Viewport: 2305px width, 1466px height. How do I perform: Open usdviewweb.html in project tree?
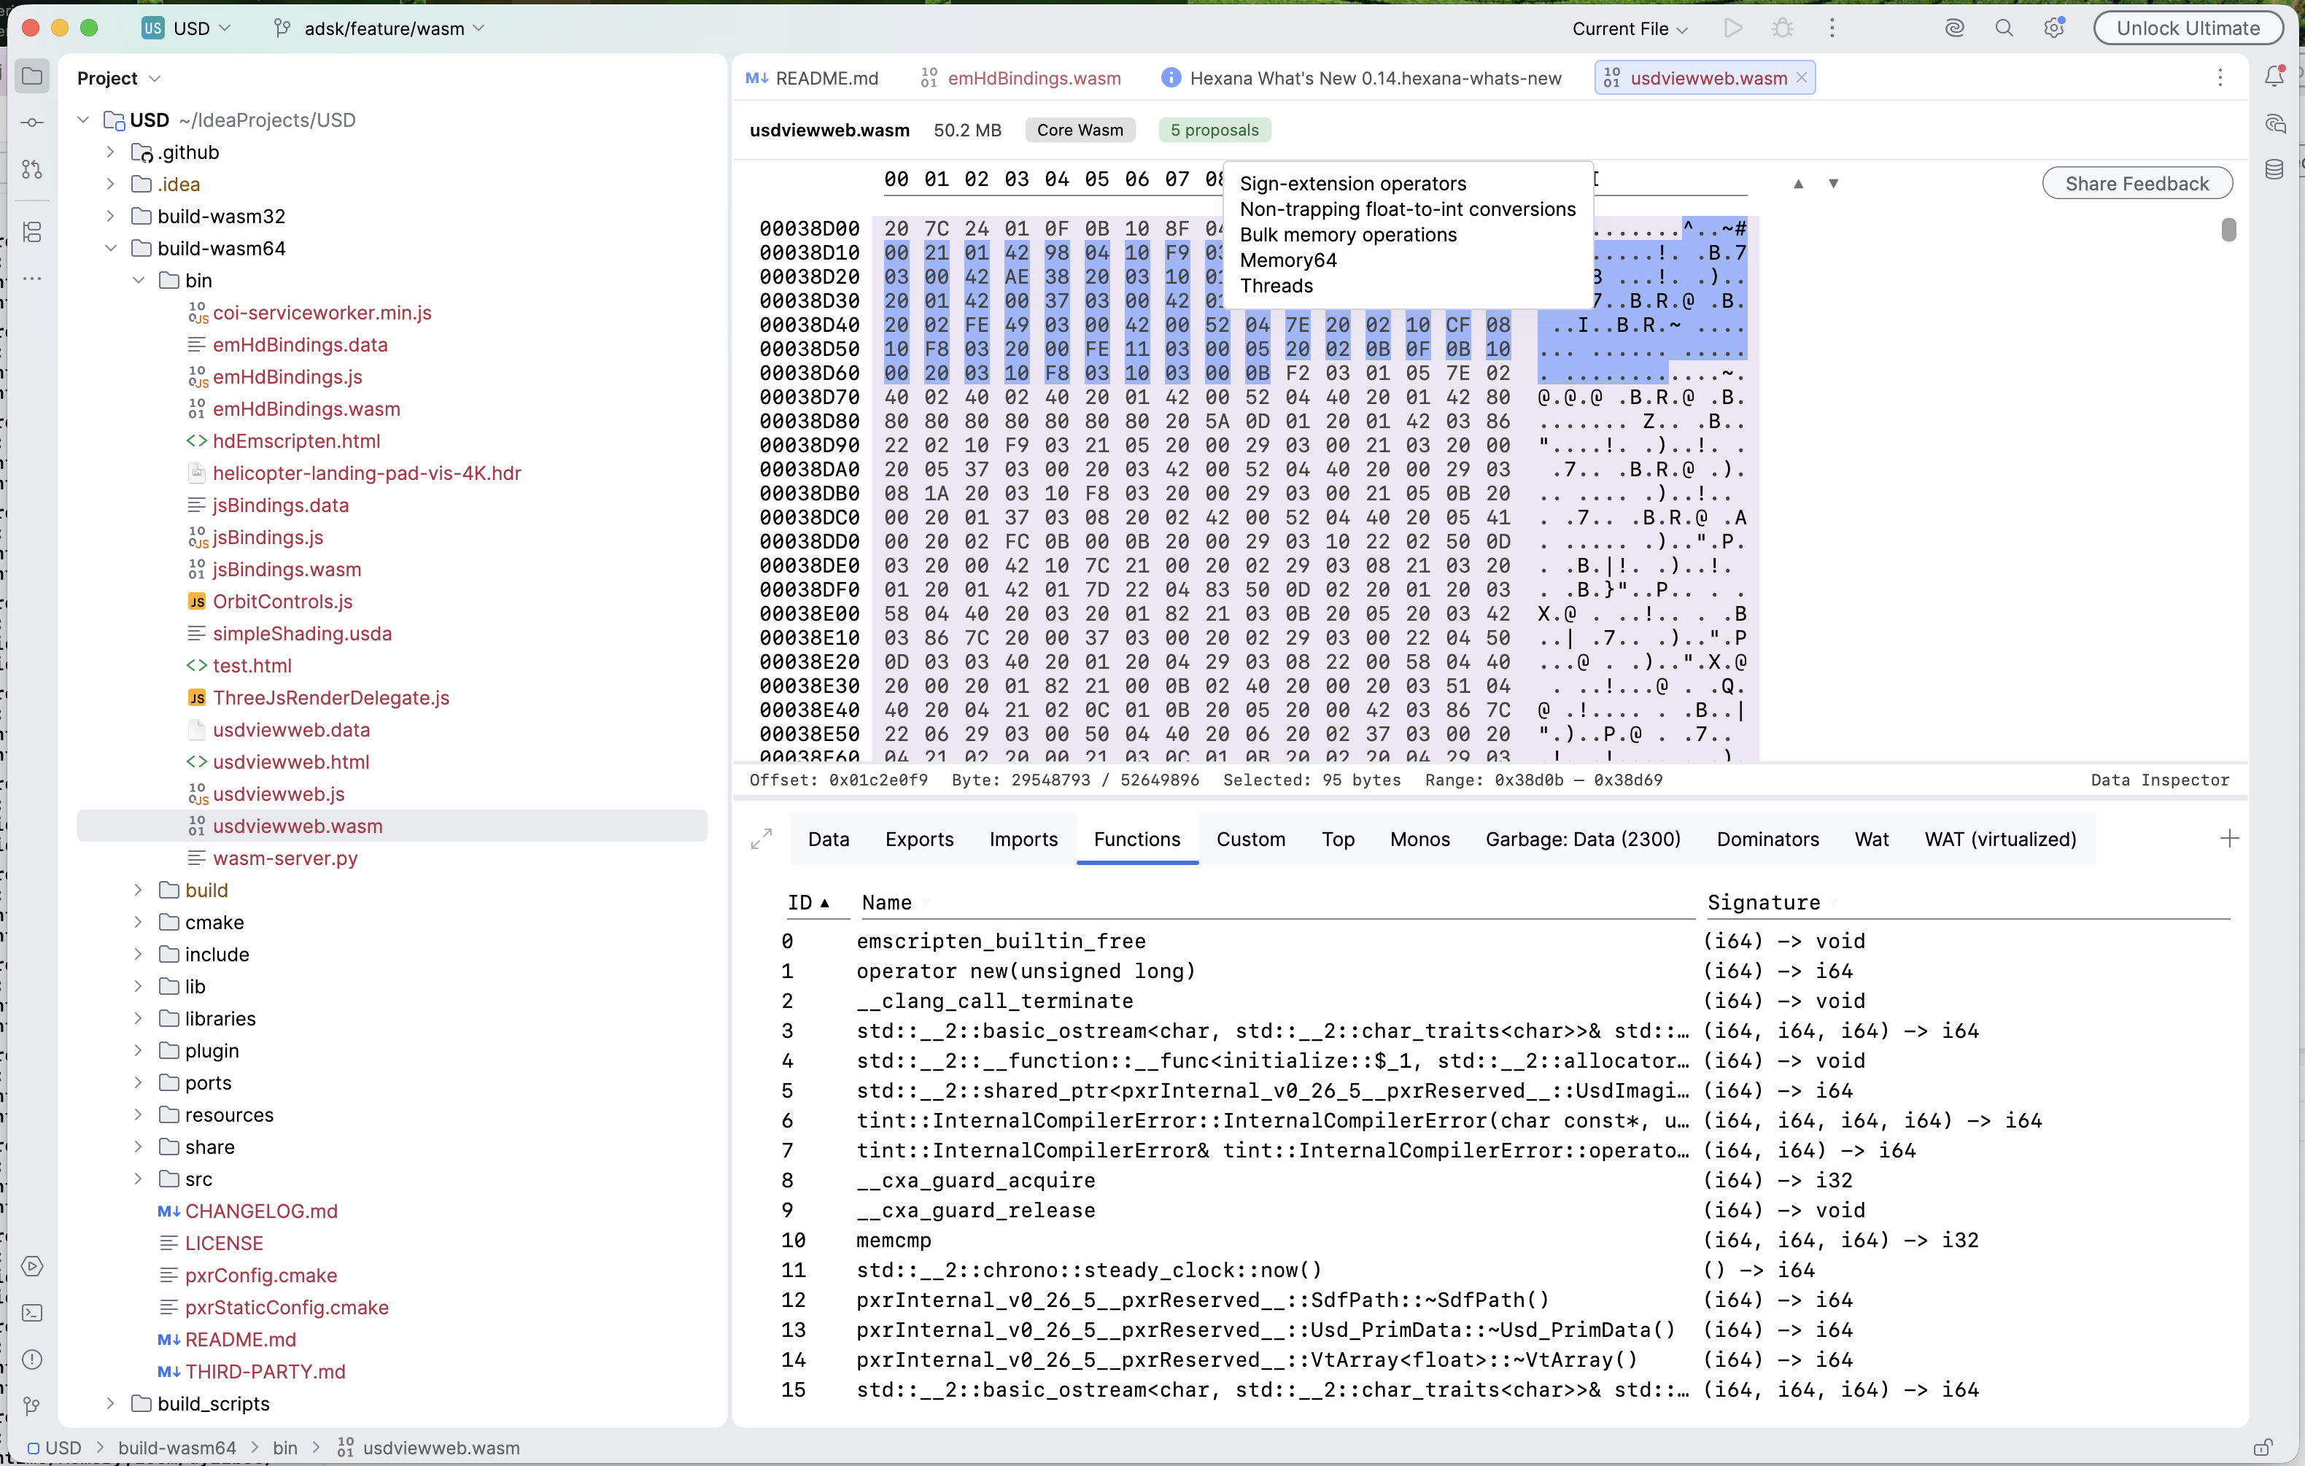click(290, 761)
